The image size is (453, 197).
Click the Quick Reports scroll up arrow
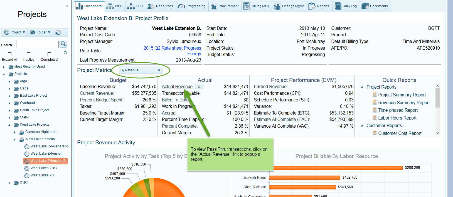pyautogui.click(x=437, y=86)
